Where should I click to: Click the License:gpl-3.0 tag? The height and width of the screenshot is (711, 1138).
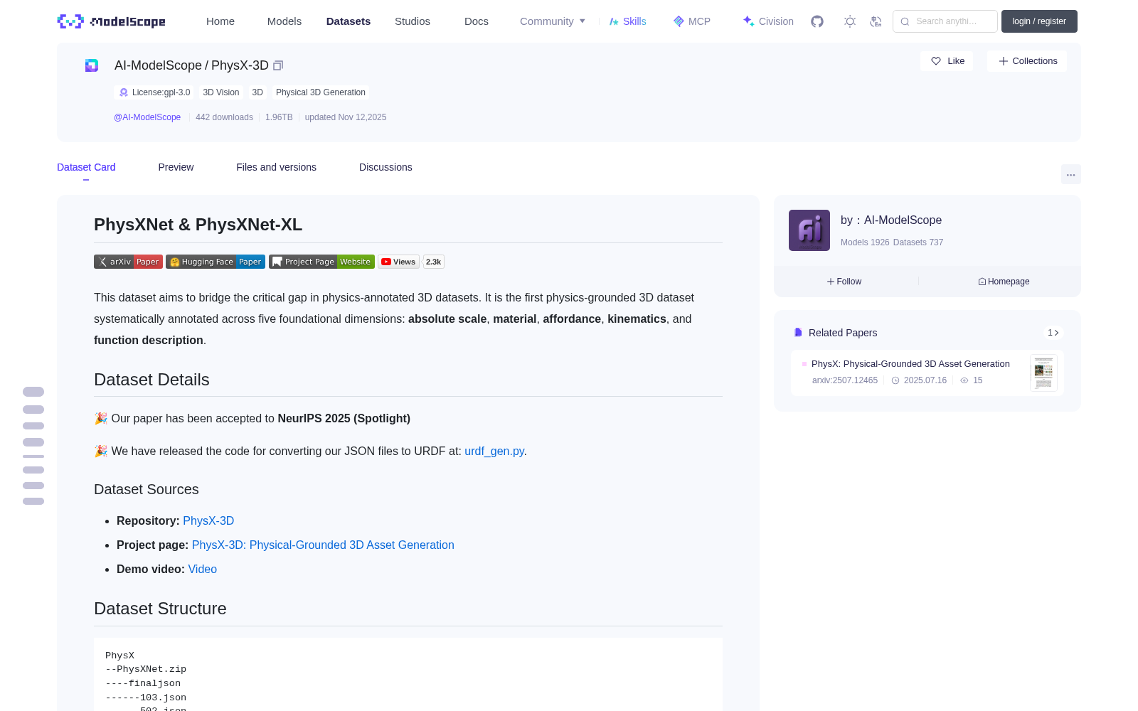154,92
